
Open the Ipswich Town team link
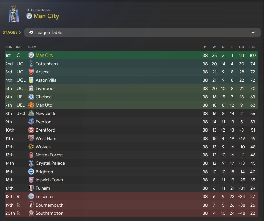[49, 180]
